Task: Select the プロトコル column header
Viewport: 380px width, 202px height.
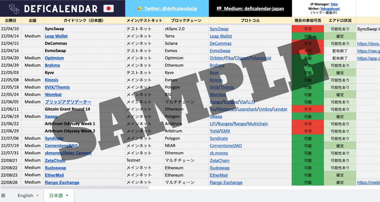Action: [x=250, y=21]
